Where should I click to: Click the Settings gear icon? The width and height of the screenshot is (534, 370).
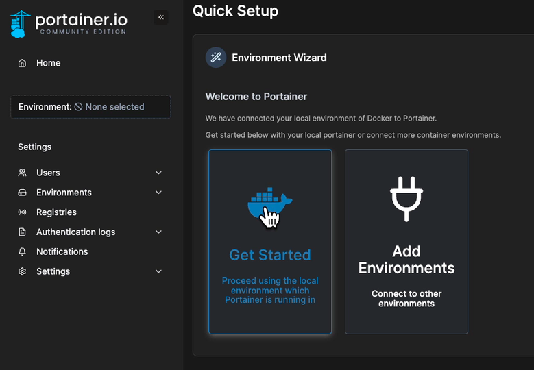22,271
